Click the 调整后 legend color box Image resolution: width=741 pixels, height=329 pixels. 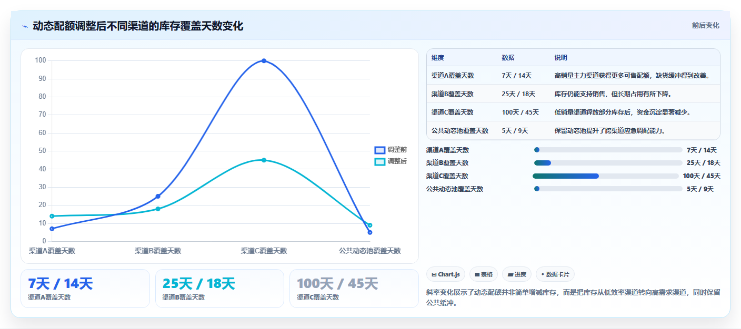pos(380,161)
